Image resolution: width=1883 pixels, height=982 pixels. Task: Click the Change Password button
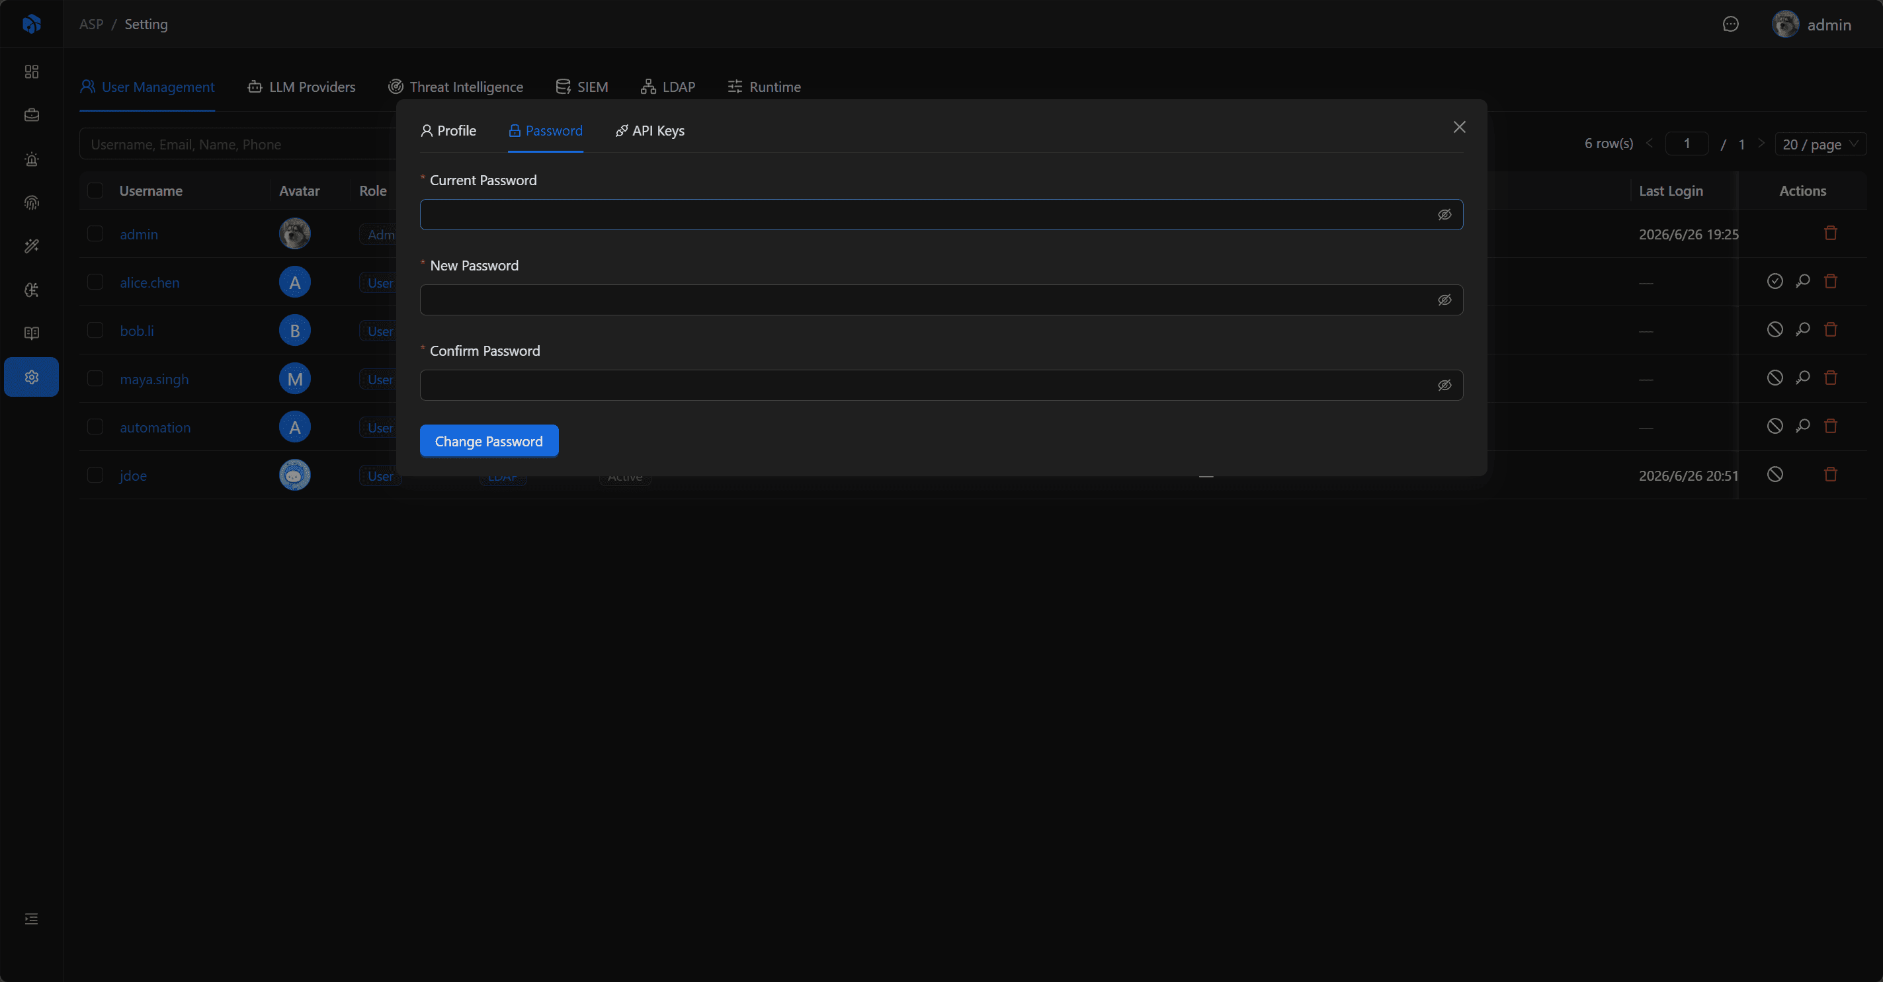coord(489,440)
